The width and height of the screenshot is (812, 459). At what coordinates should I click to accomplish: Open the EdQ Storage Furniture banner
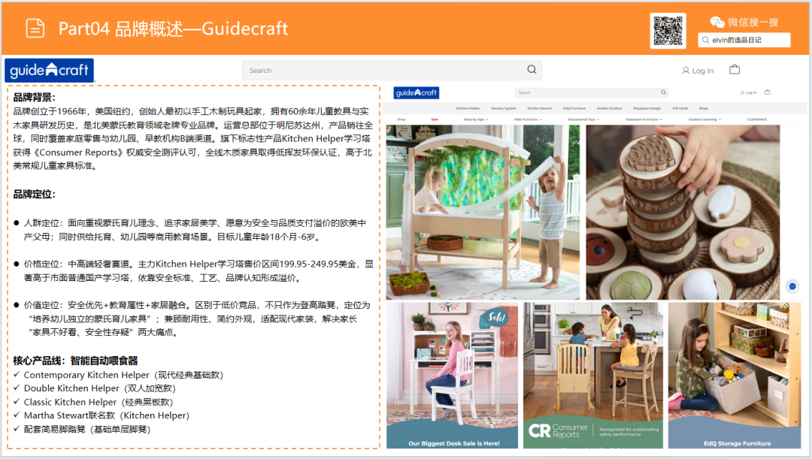coord(735,375)
